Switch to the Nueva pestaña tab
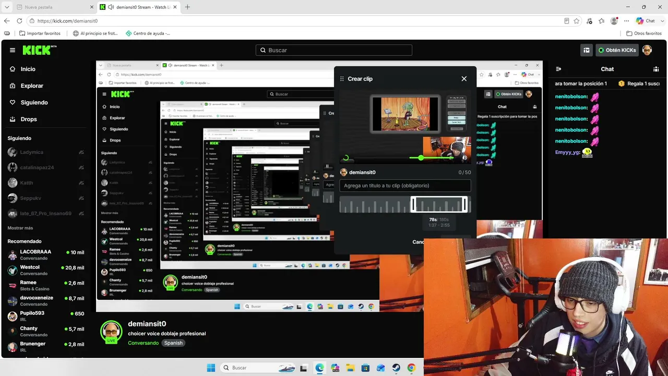This screenshot has width=668, height=376. (x=54, y=7)
